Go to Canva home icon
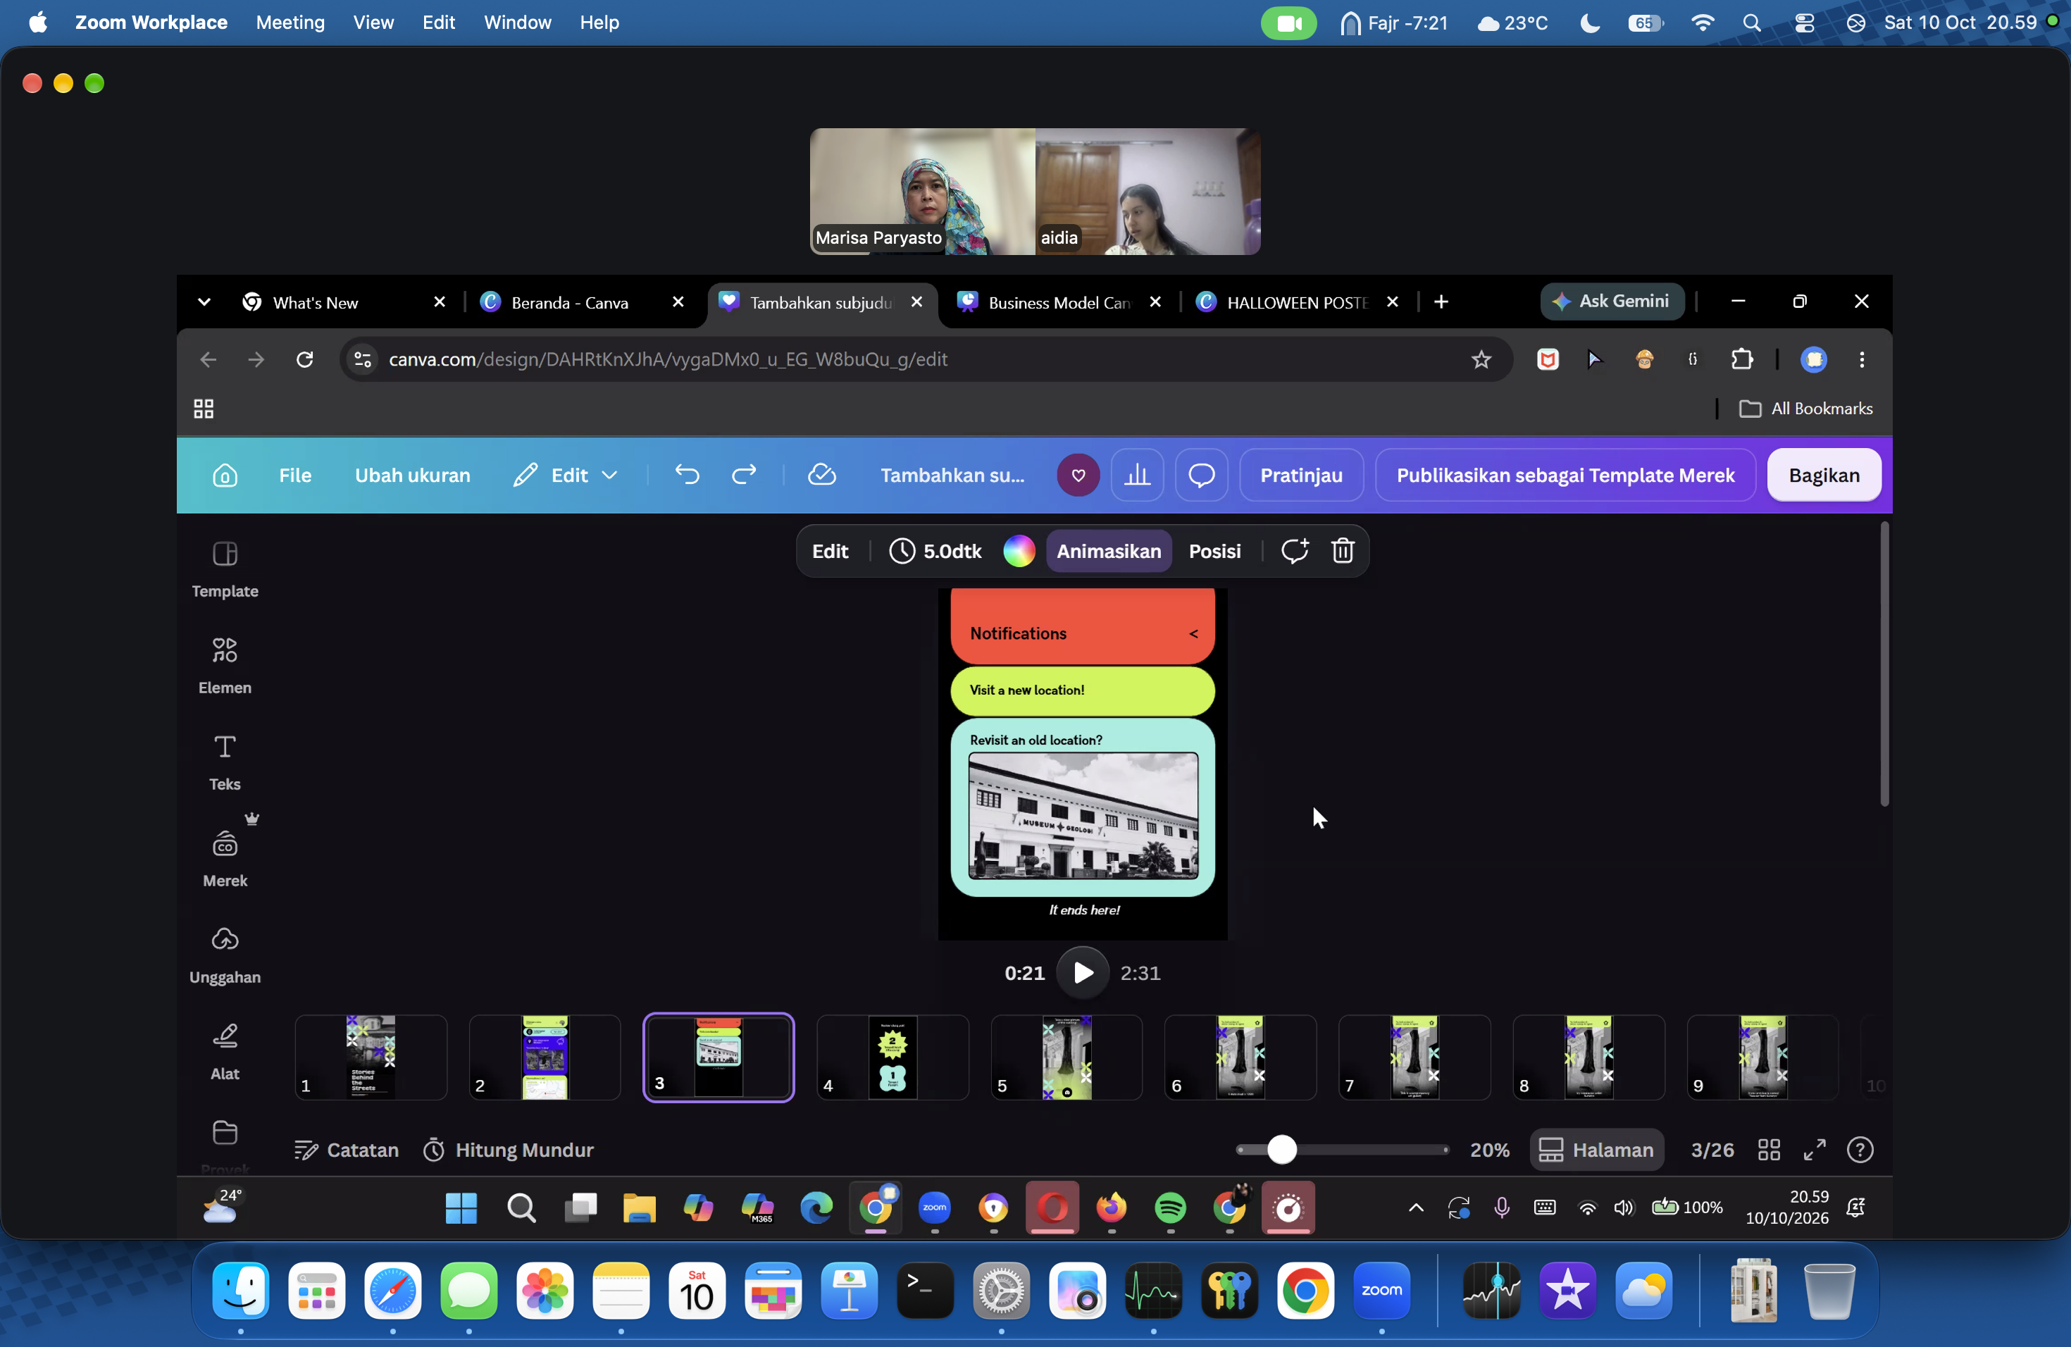The height and width of the screenshot is (1347, 2071). (225, 475)
